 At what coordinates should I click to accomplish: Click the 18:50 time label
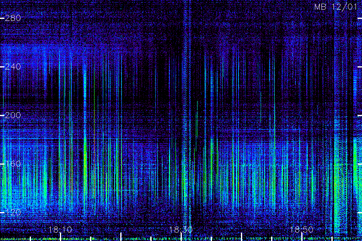(x=301, y=229)
